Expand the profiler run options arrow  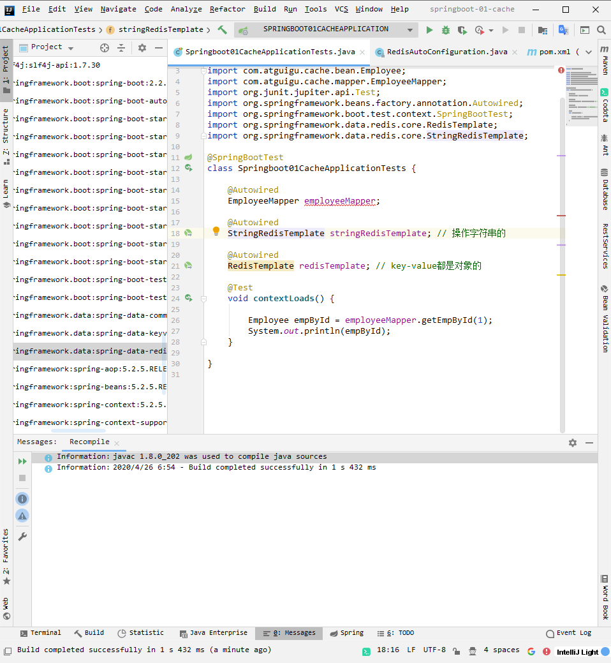(491, 31)
